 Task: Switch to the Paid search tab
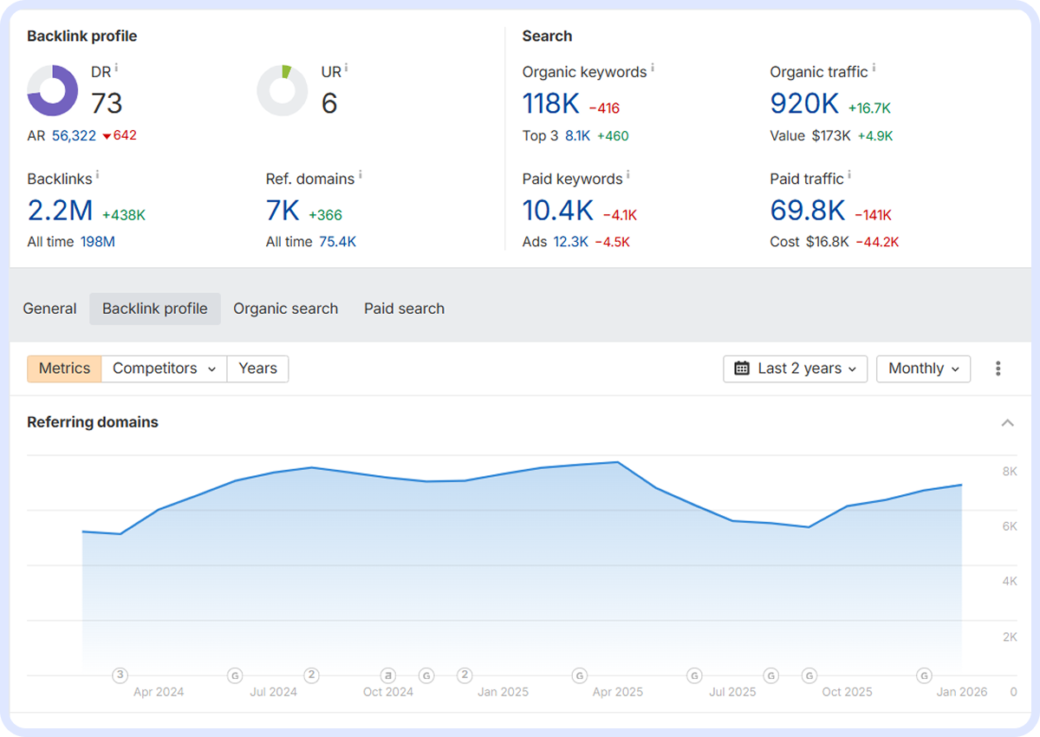(x=404, y=309)
